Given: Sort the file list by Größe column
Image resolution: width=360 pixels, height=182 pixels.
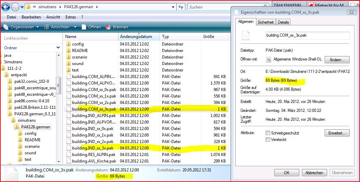Looking at the screenshot, I should [x=209, y=37].
